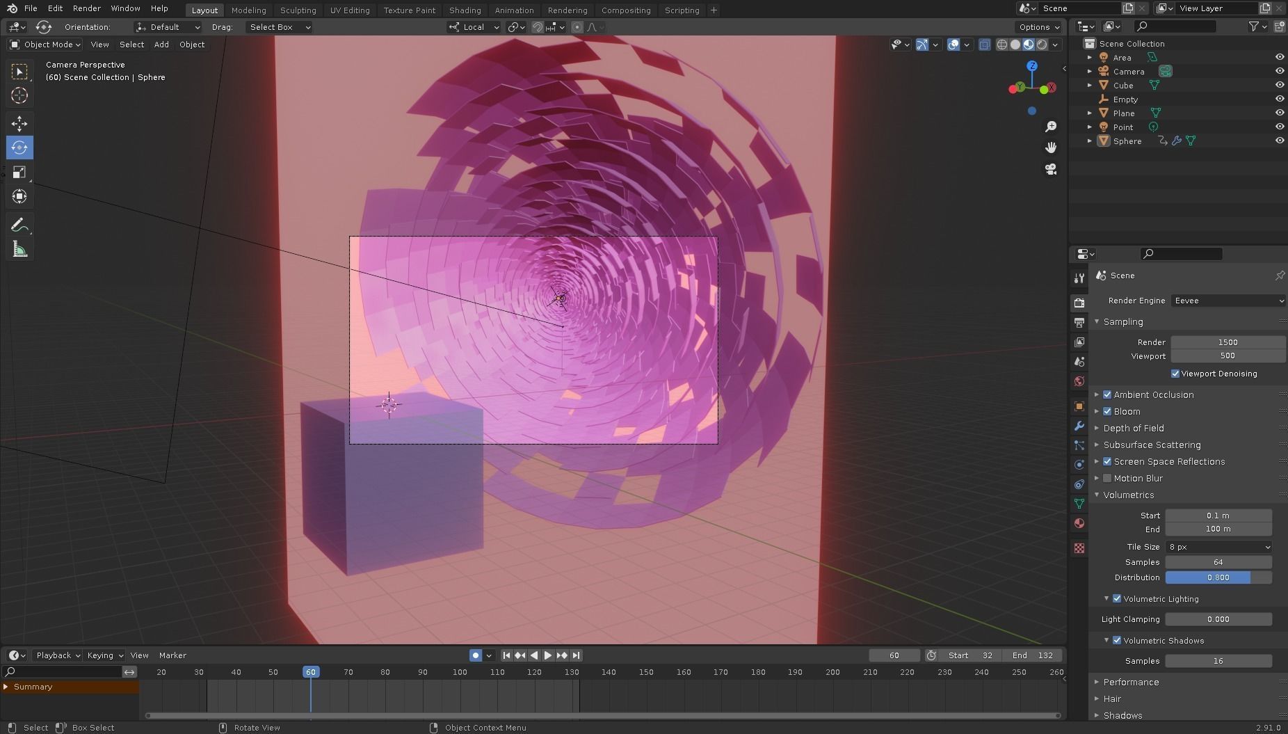Image resolution: width=1288 pixels, height=734 pixels.
Task: Switch to wireframe viewport shading
Action: tap(1002, 45)
